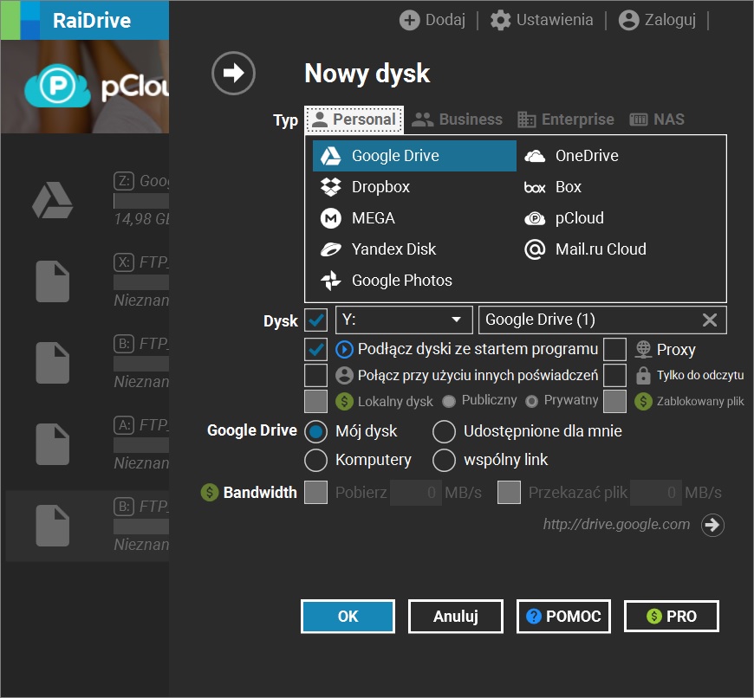754x698 pixels.
Task: Select Yandex Disk from the provider list
Action: [x=330, y=249]
